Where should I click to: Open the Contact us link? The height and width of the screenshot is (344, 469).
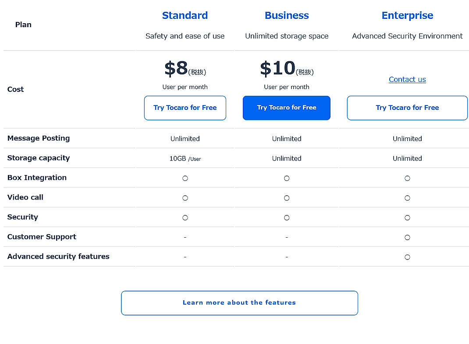tap(407, 79)
